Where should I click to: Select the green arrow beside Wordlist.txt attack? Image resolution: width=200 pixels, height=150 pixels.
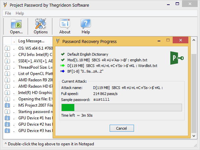coord(63,66)
